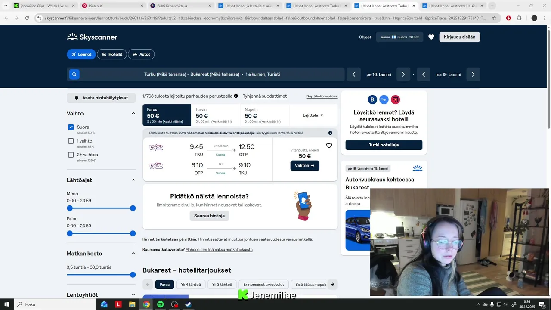This screenshot has height=310, width=551.
Task: Open the tab search dropdown arrow
Action: [x=6, y=6]
